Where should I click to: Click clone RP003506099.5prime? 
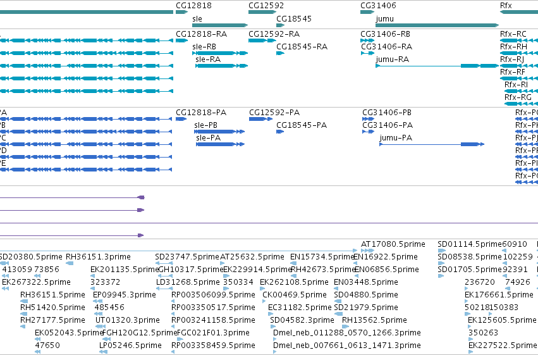(214, 295)
